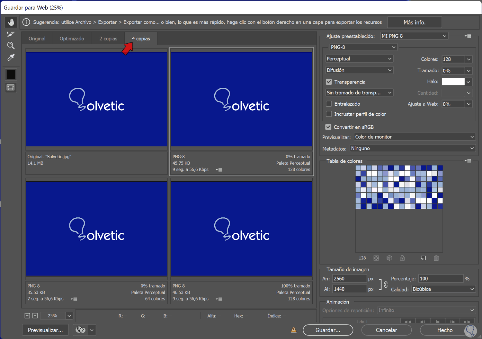
Task: Click the yellow warning triangle icon
Action: click(x=294, y=330)
